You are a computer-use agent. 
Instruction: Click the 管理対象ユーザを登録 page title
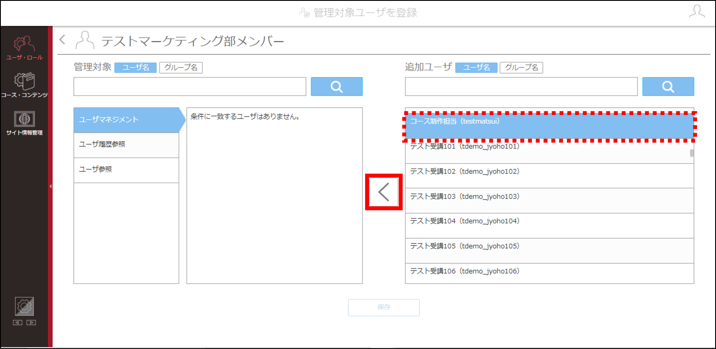[x=365, y=12]
